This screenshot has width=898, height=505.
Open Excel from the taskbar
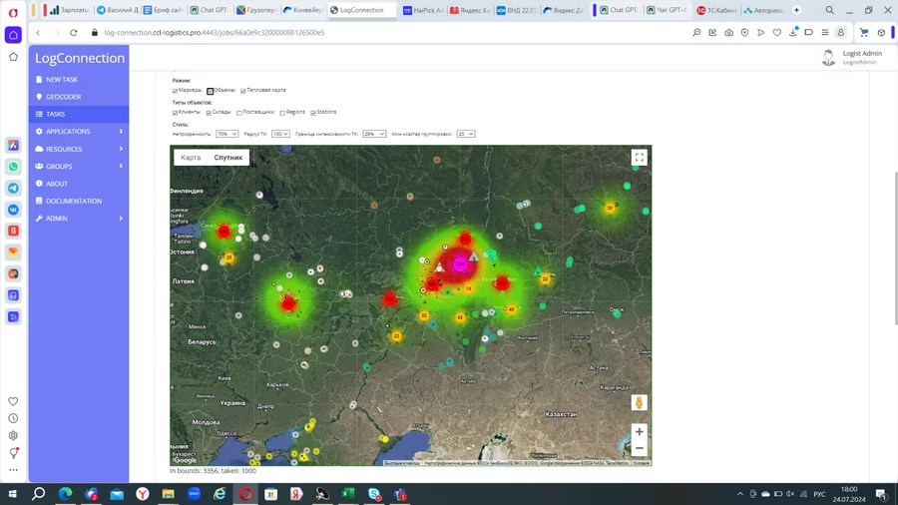(x=347, y=494)
